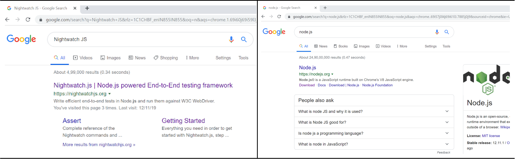The height and width of the screenshot is (159, 515).
Task: Open the Books search results
Action: point(341,46)
